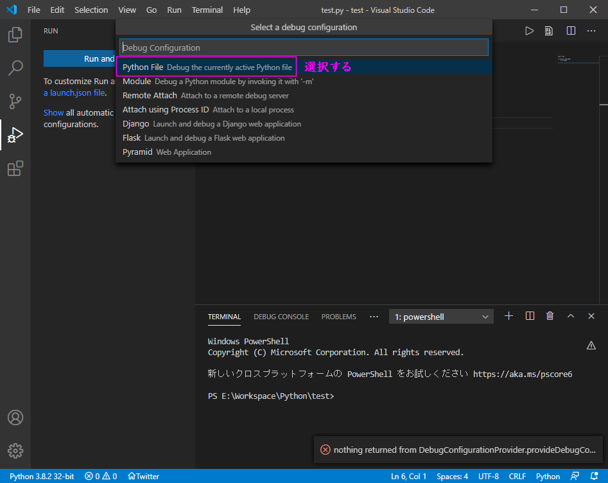Open the Explorer view in activity bar
This screenshot has height=483, width=608.
tap(15, 35)
